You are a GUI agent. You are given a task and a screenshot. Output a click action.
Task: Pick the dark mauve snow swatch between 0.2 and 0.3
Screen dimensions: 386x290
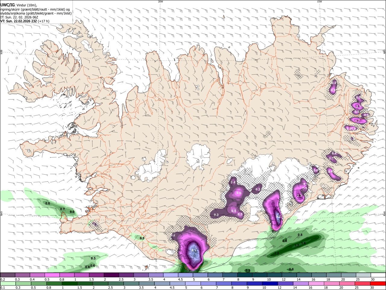8,275
